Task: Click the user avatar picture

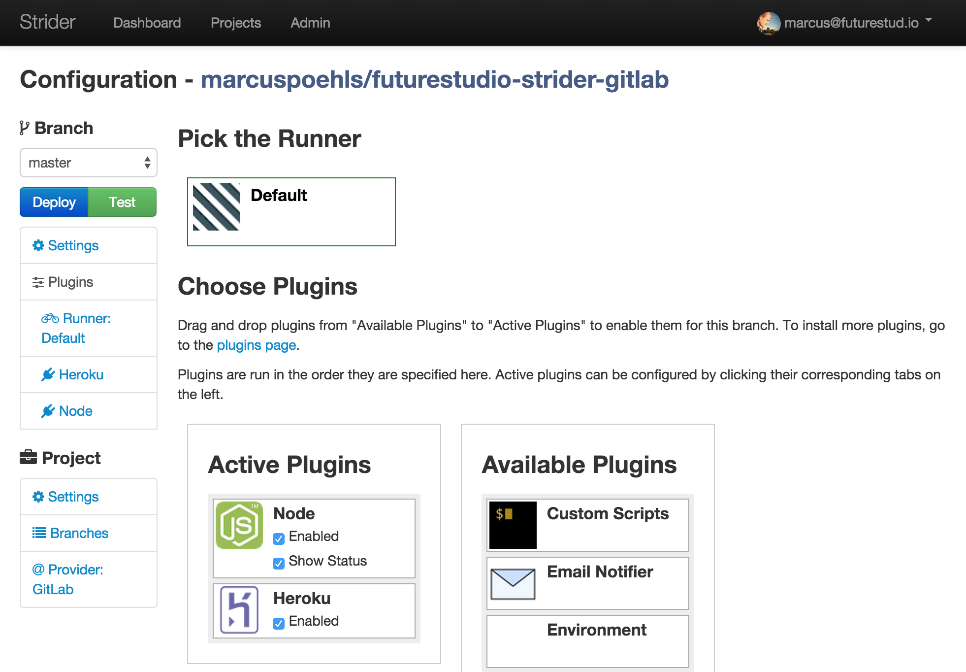Action: click(769, 23)
